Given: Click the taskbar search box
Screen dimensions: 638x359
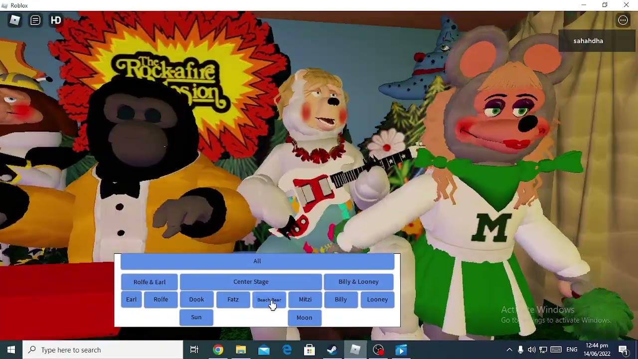Looking at the screenshot, I should tap(103, 350).
